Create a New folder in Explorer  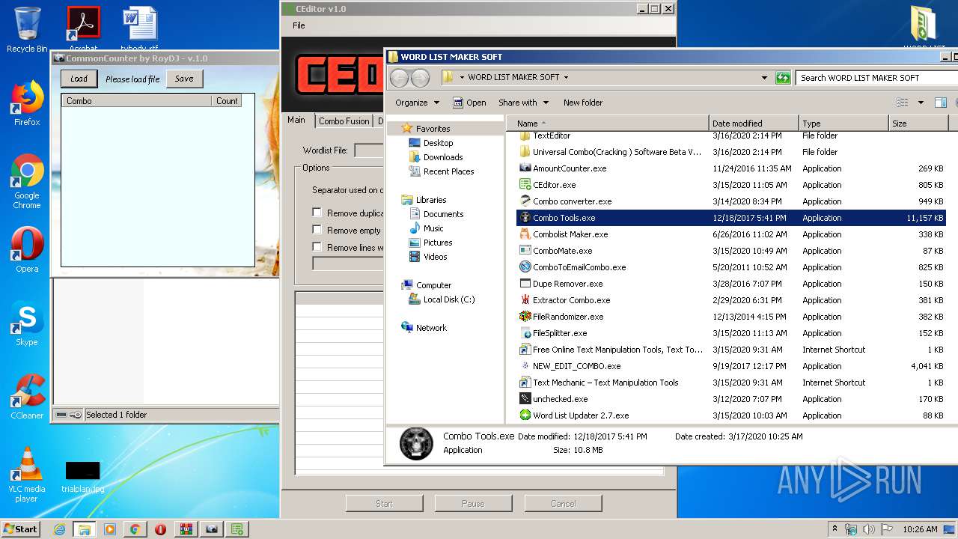pos(583,103)
